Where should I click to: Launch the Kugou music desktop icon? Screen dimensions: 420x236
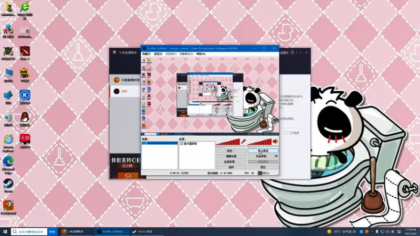point(25,97)
